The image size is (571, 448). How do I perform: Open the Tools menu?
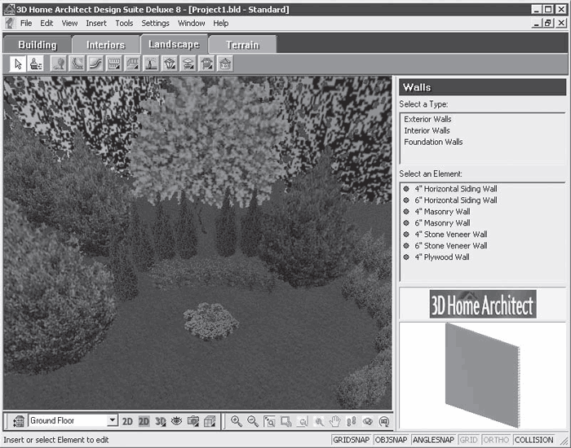(124, 24)
